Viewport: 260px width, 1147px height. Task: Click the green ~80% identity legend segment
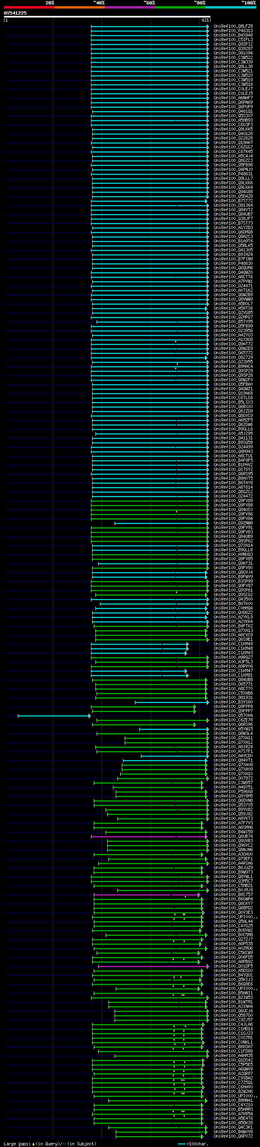(x=180, y=7)
